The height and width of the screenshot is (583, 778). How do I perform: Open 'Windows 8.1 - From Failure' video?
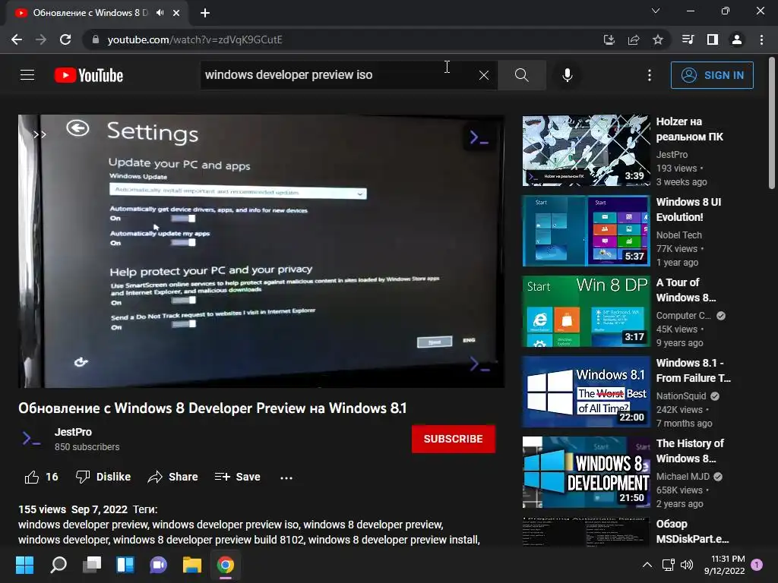coord(693,370)
